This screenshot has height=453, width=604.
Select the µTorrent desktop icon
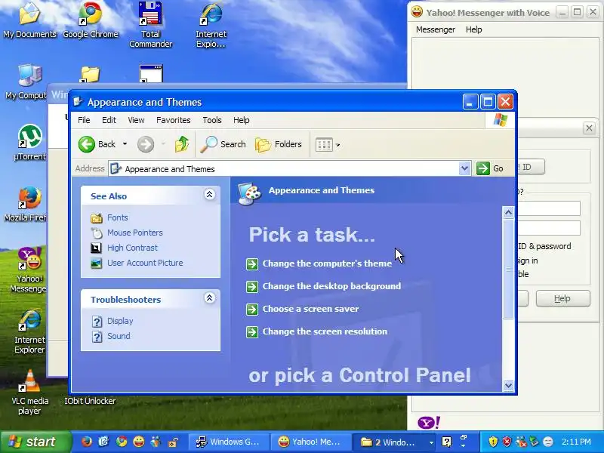(29, 142)
